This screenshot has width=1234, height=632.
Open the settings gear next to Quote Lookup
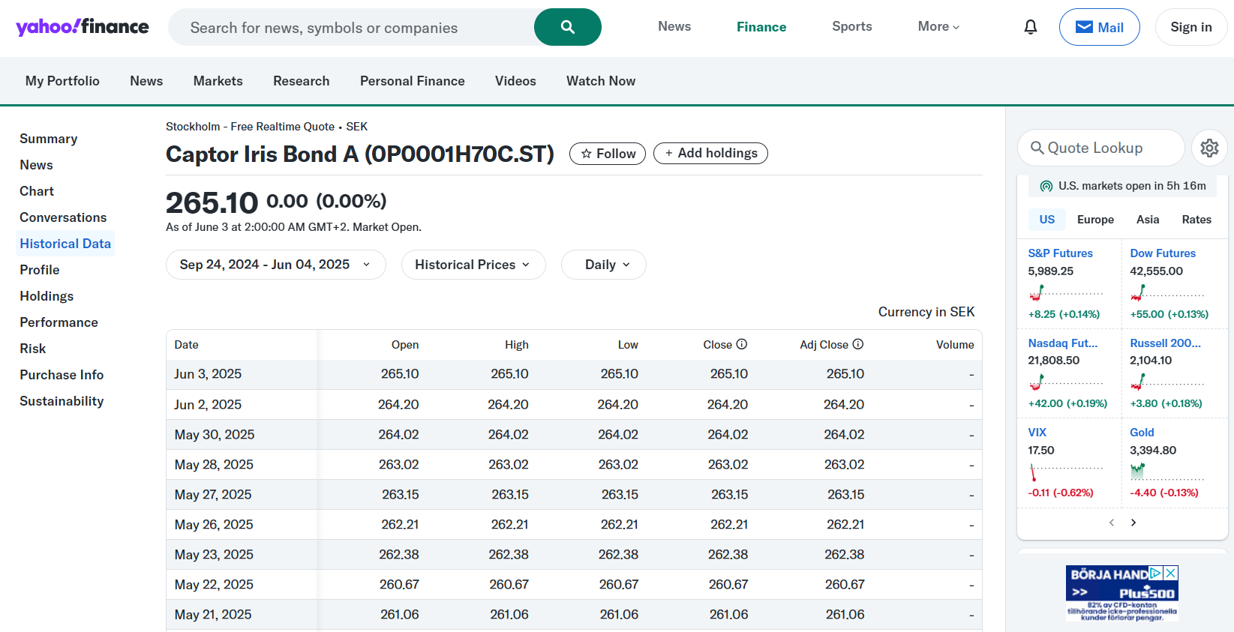(x=1208, y=148)
